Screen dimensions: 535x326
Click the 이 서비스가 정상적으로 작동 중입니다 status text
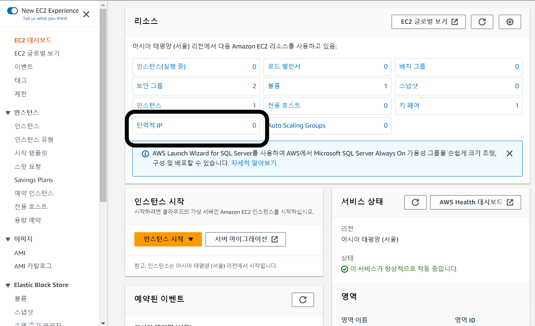[404, 269]
